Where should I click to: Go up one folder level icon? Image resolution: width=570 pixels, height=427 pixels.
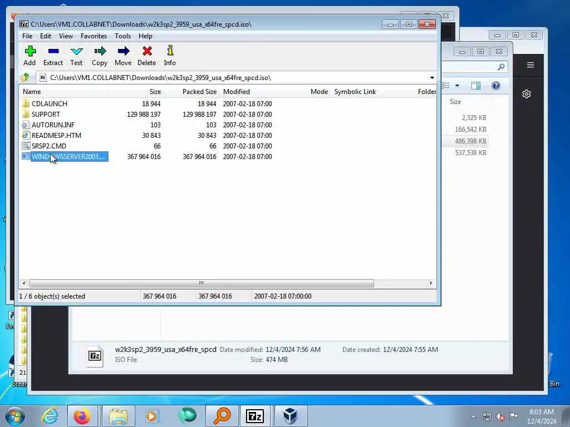[26, 77]
